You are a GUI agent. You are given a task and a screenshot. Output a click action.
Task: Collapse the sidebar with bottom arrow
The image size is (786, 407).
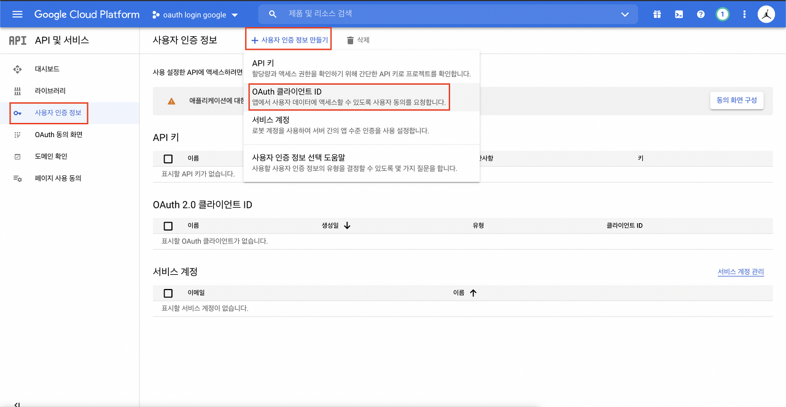pyautogui.click(x=17, y=404)
